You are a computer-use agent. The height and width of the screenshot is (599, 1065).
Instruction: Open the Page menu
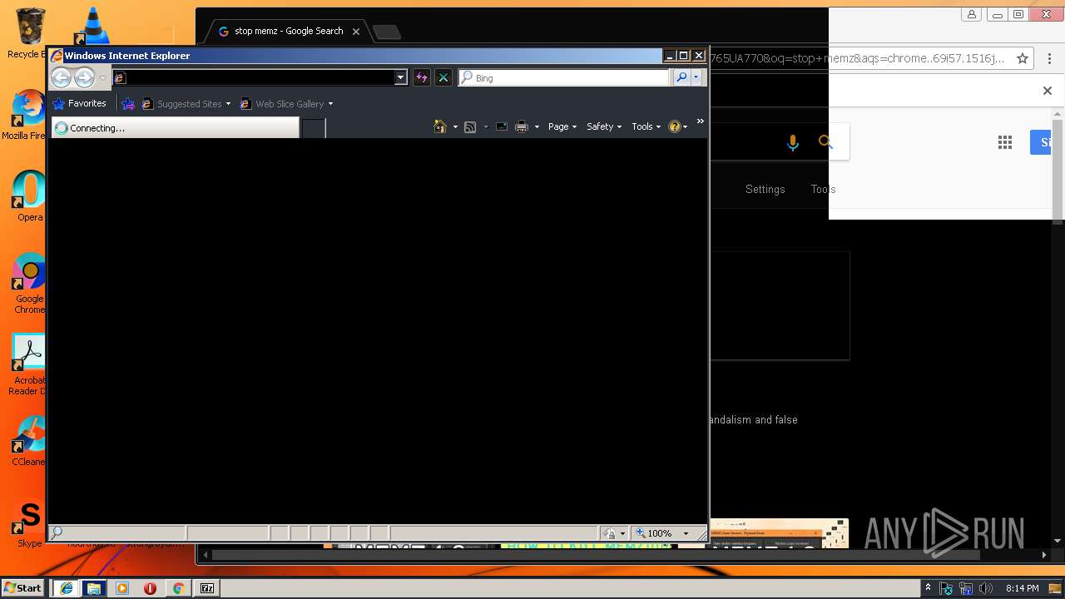pos(562,126)
